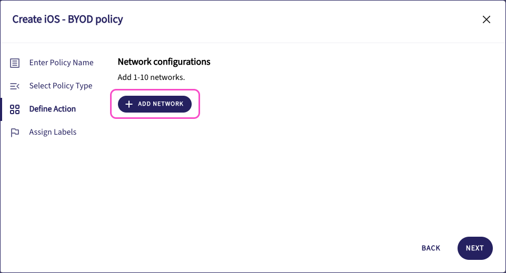506x273 pixels.
Task: Click the Define Action grid icon
Action: click(x=15, y=109)
